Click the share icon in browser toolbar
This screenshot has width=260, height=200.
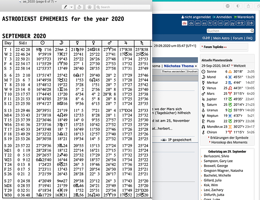pyautogui.click(x=248, y=6)
